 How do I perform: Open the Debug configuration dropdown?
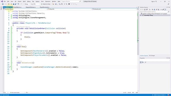pyautogui.click(x=27, y=4)
